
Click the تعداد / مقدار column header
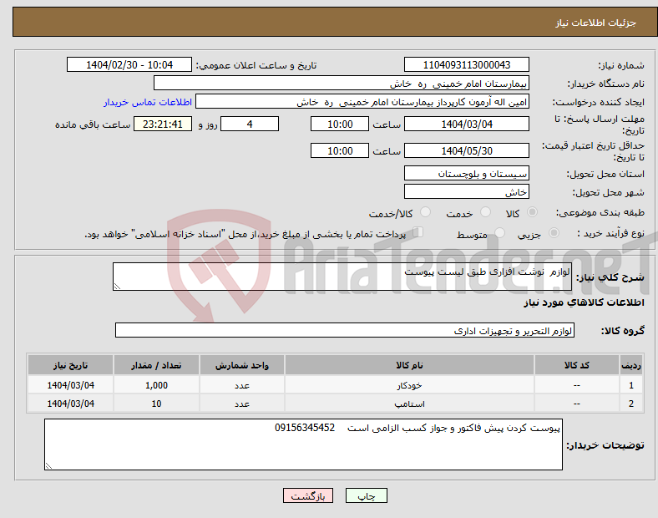tap(156, 365)
